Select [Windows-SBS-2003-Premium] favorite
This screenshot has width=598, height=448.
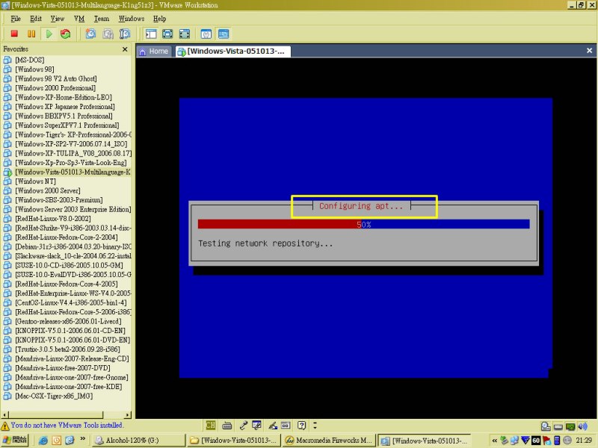pos(59,200)
